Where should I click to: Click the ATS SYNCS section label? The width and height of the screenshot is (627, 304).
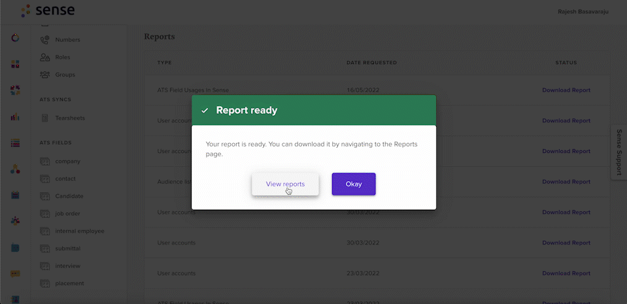55,99
